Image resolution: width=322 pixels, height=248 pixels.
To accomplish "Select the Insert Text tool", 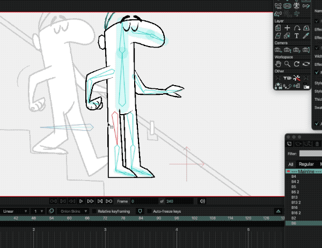I will 296,36.
